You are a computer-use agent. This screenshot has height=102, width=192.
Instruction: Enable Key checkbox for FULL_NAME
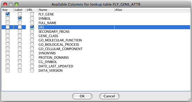(8, 23)
